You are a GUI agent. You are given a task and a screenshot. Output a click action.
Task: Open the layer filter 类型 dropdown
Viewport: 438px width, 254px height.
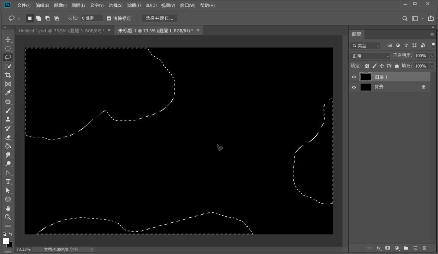[x=366, y=45]
